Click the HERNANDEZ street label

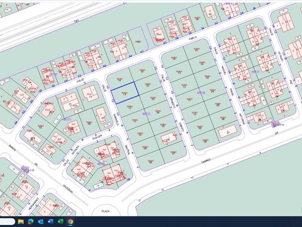[x=34, y=204]
